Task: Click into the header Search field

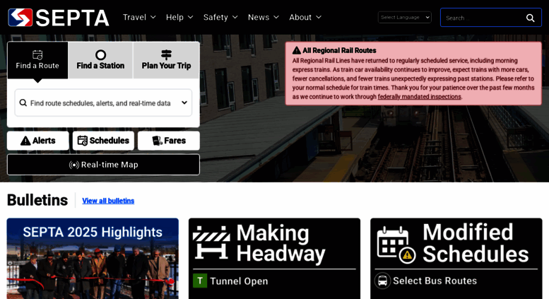Action: coord(483,18)
